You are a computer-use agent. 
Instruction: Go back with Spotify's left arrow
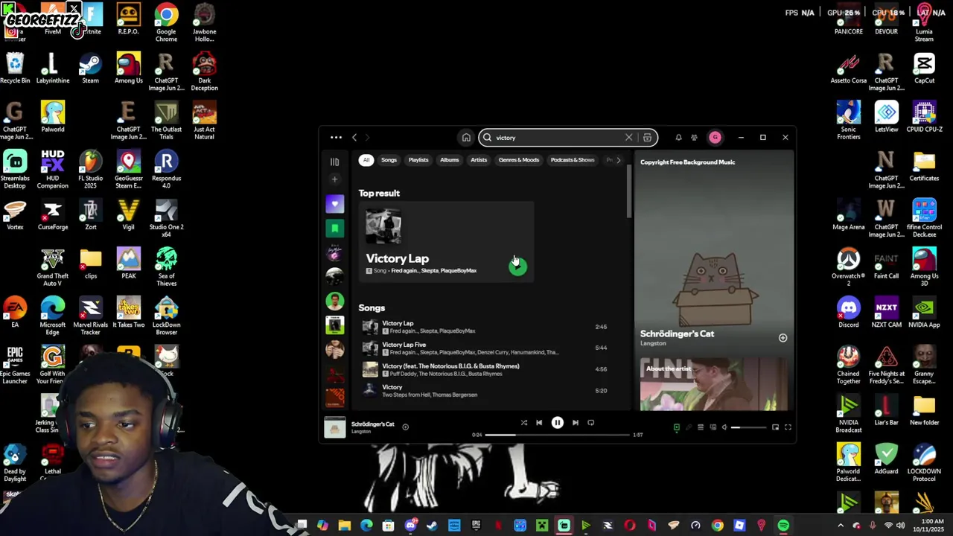(x=354, y=137)
